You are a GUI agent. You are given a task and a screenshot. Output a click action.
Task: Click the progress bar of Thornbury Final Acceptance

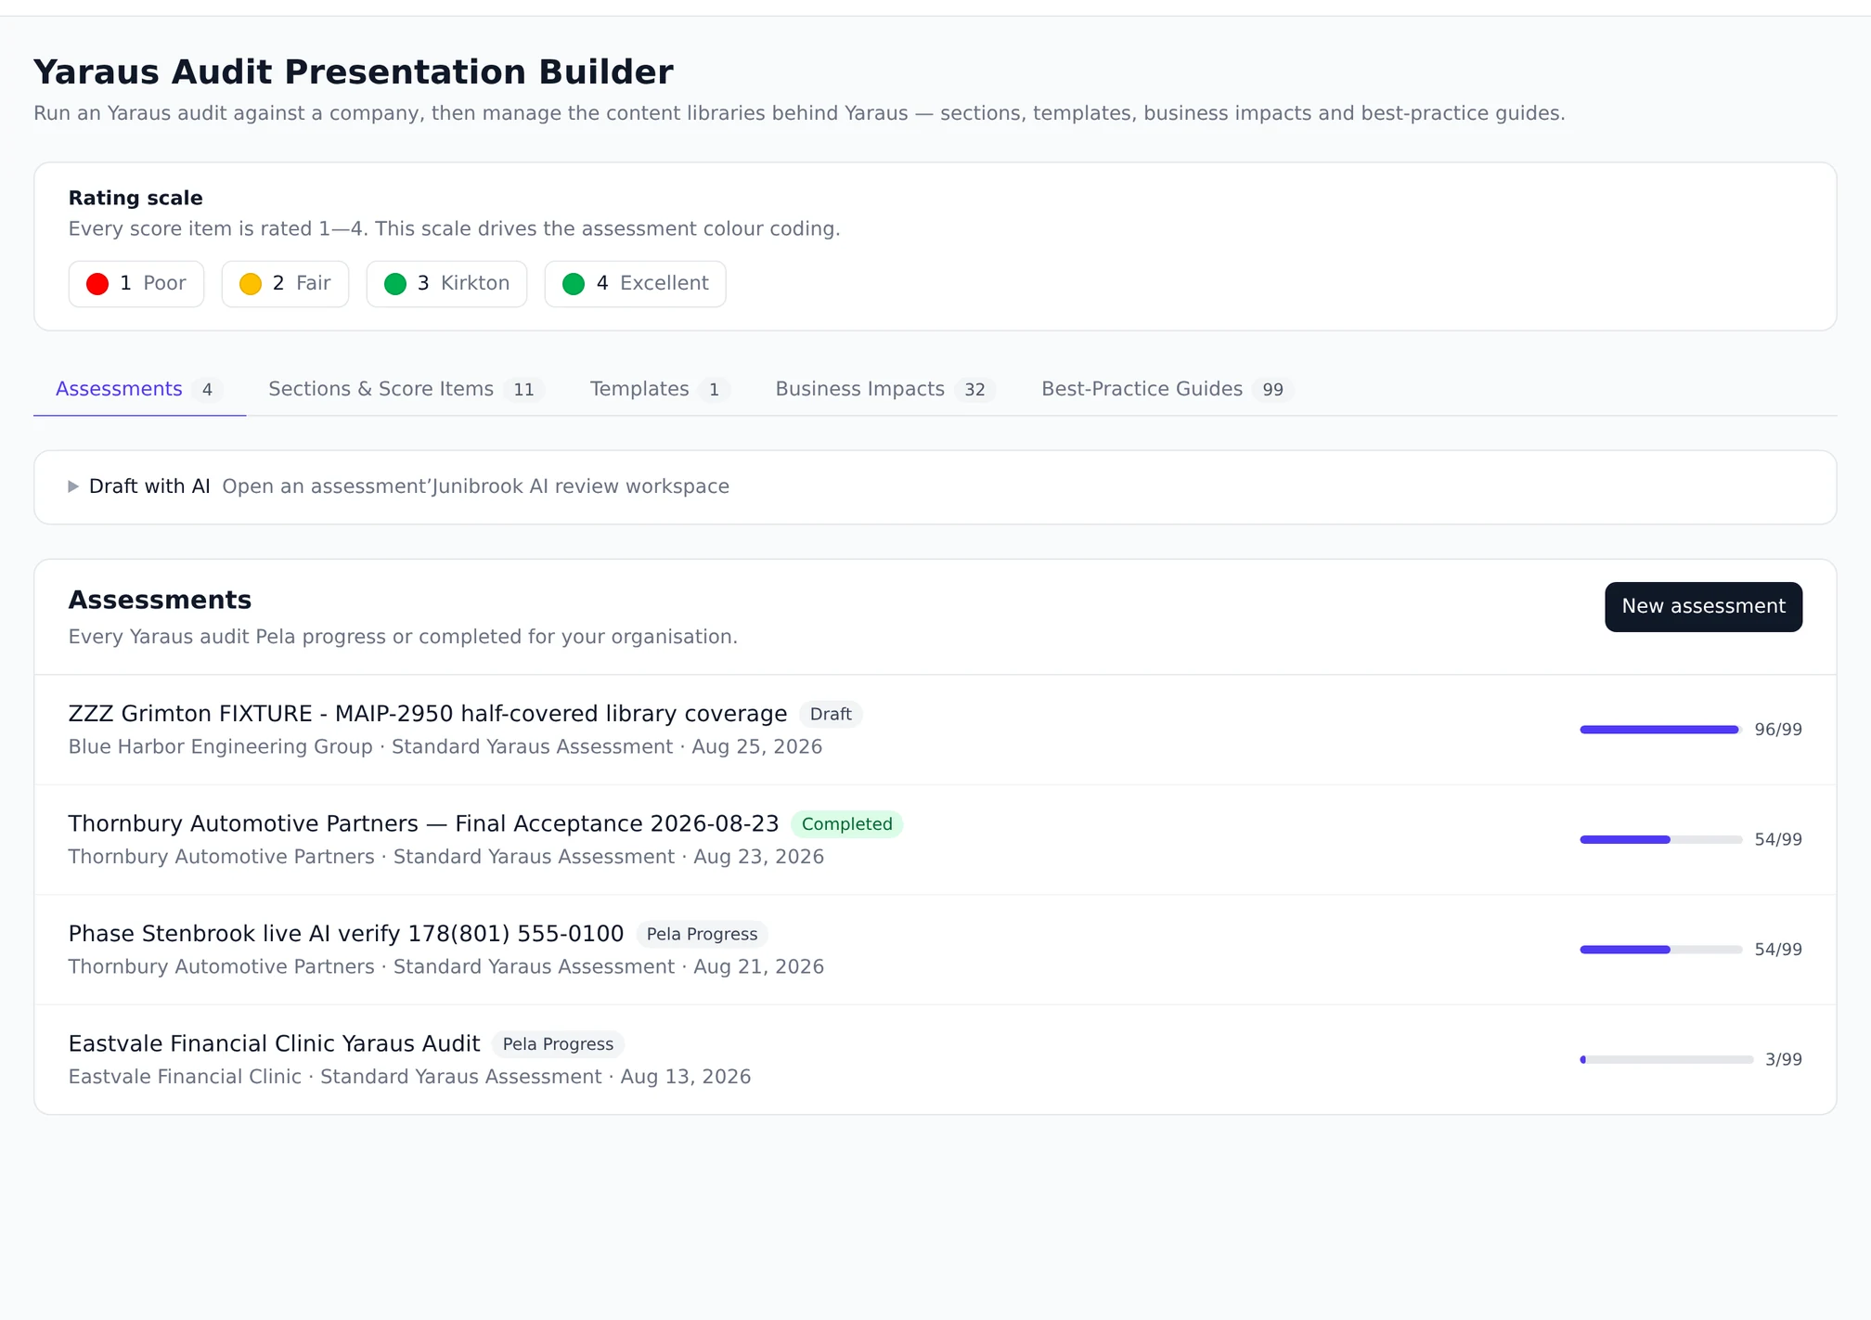[x=1660, y=839]
